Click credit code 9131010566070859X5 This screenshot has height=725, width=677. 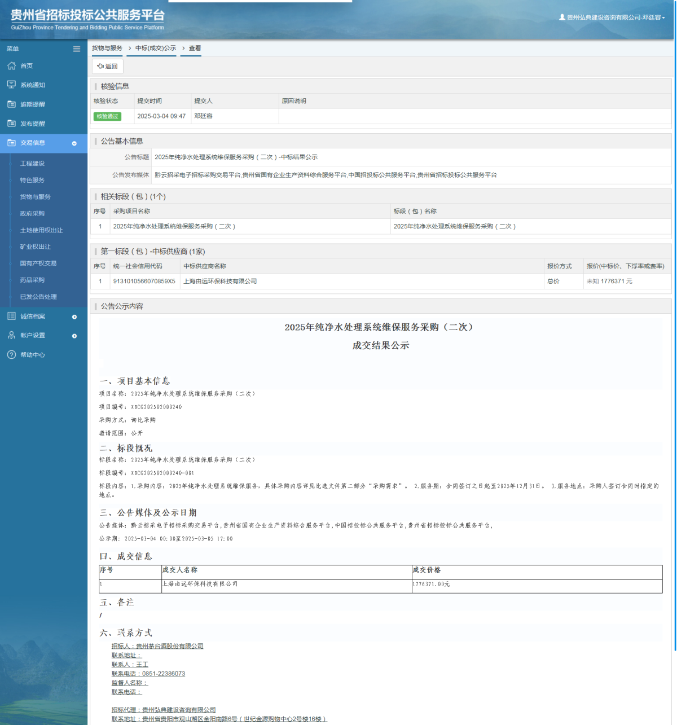pyautogui.click(x=144, y=281)
